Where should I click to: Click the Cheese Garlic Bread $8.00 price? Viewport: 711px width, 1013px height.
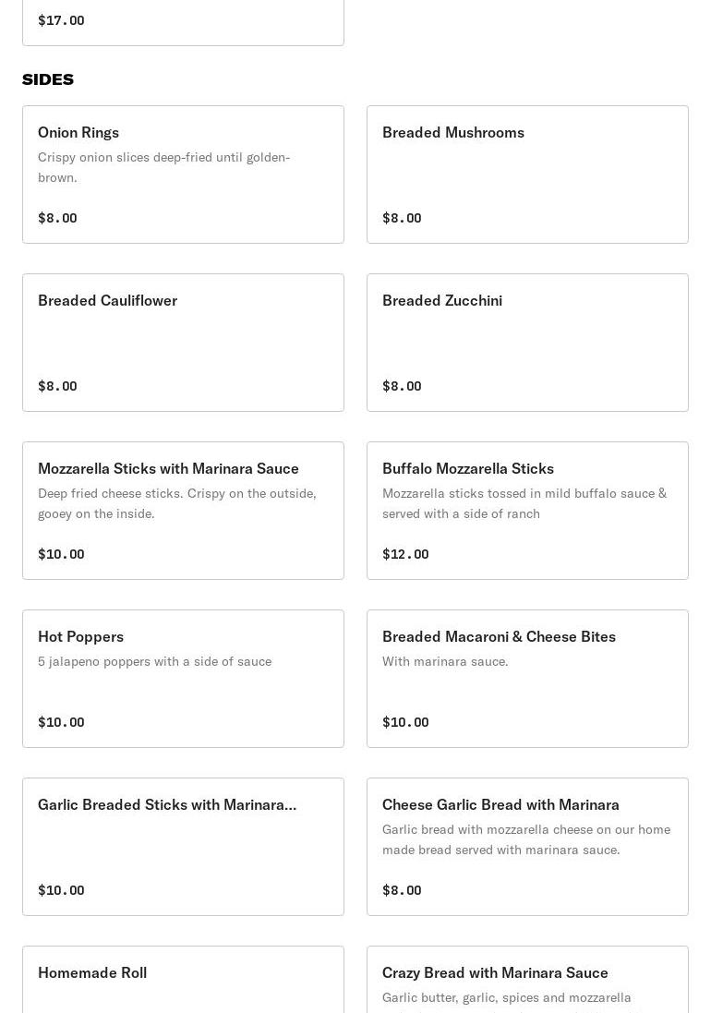coord(402,890)
